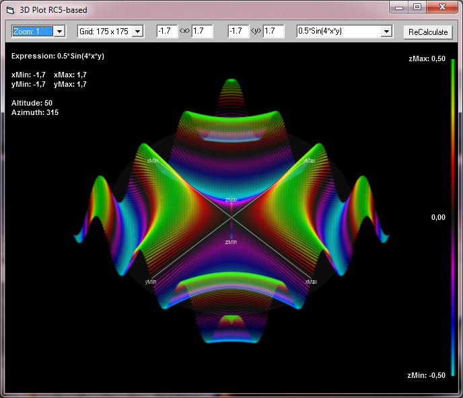Open the Zoom dropdown arrow
Viewport: 463px width, 398px height.
(59, 32)
